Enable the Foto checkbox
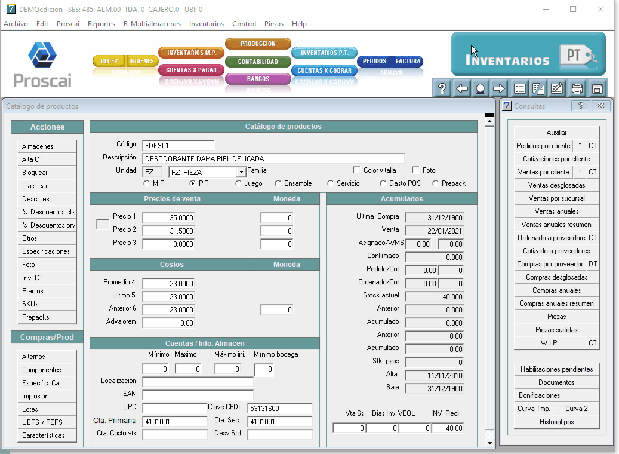Viewport: 619px width, 454px height. (x=415, y=170)
